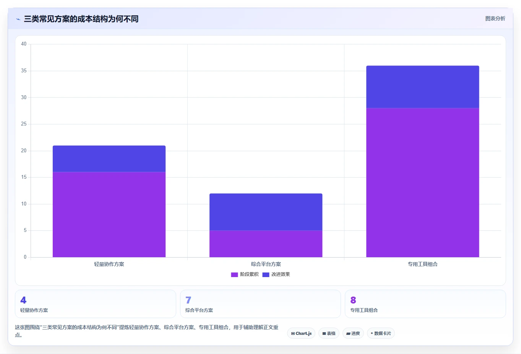Click the 进度 tag chip
Screen dimensions: 521x354
353,333
